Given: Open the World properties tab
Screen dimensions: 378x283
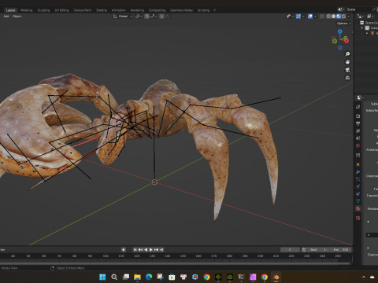Looking at the screenshot, I should coord(358,145).
